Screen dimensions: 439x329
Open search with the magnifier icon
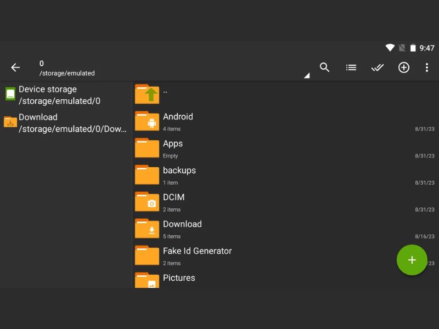(x=324, y=67)
